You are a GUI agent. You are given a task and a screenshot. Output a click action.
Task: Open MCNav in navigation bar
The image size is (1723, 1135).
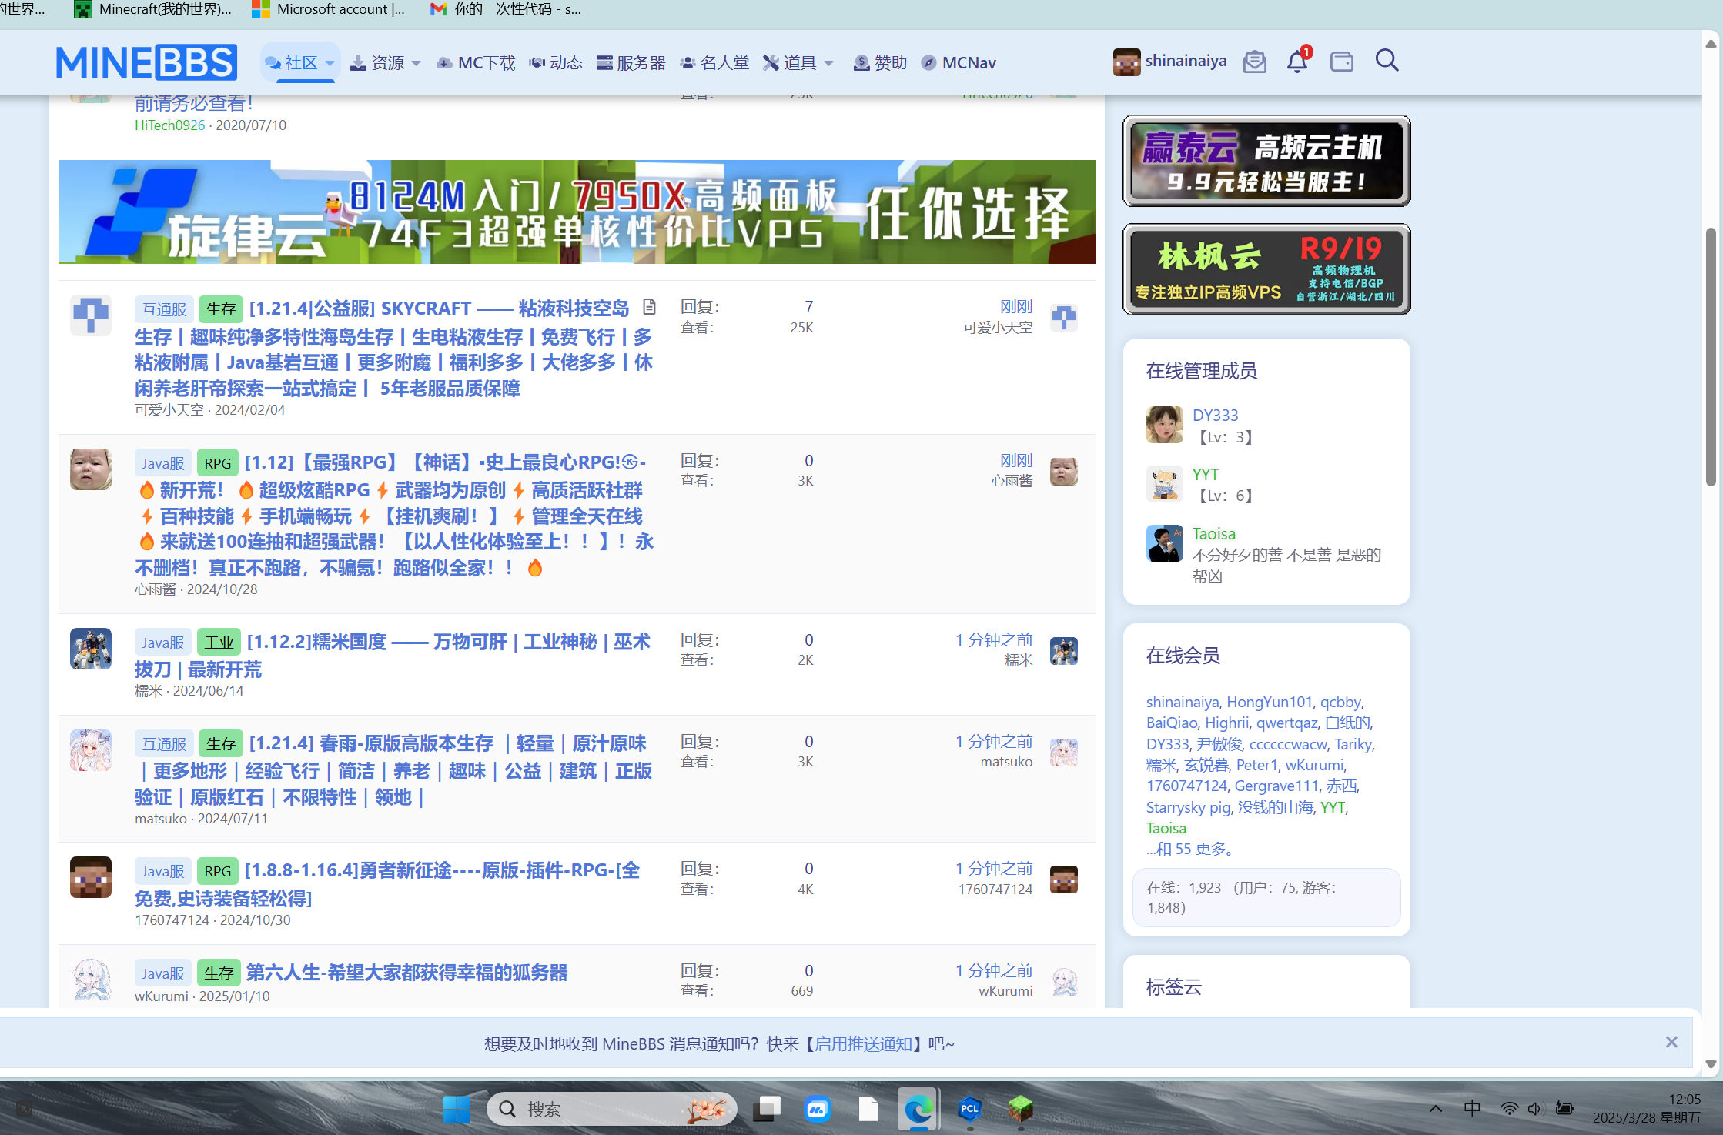959,62
